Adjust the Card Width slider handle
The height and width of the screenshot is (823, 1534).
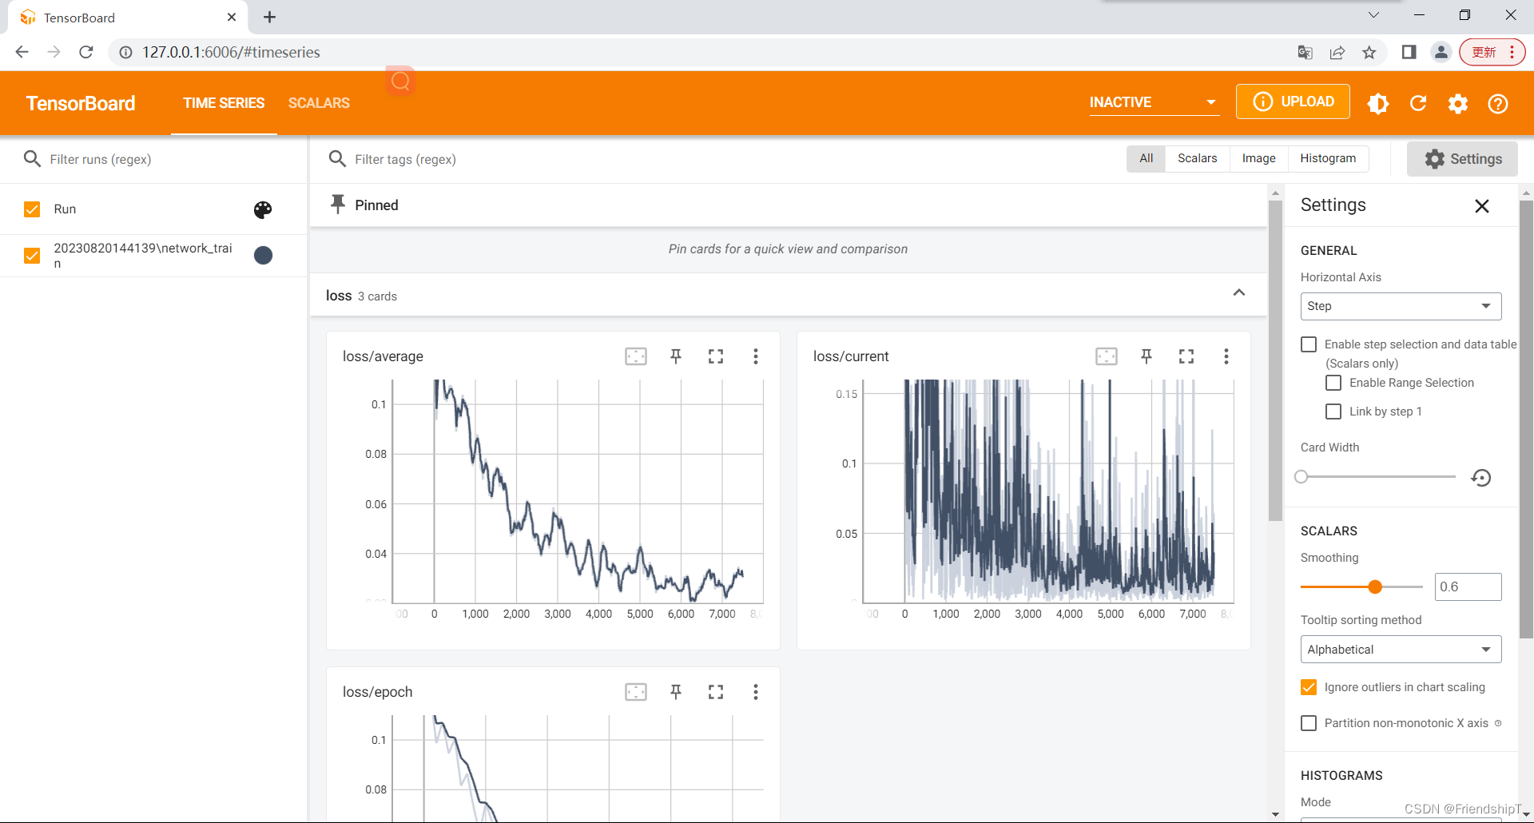pos(1302,477)
